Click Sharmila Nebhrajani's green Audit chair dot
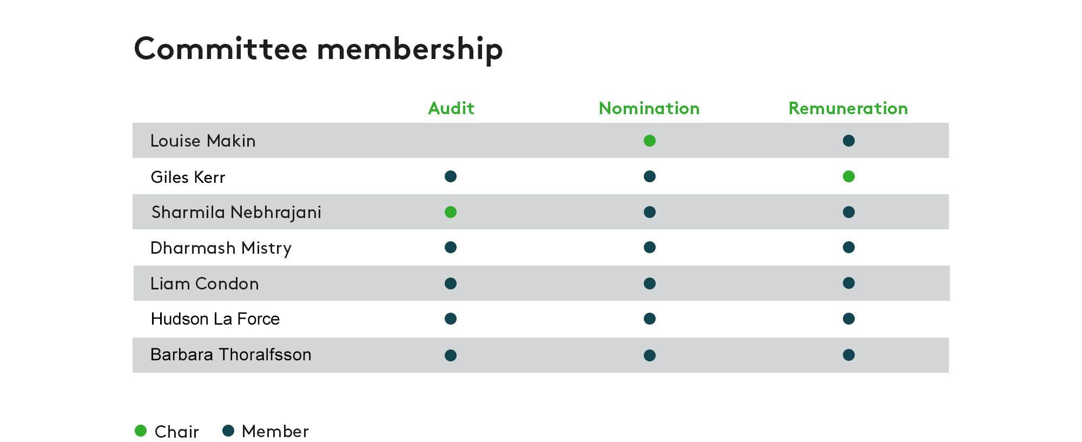 [x=451, y=212]
